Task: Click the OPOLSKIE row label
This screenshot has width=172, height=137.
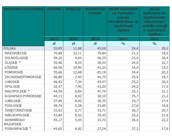Action: (x=12, y=87)
